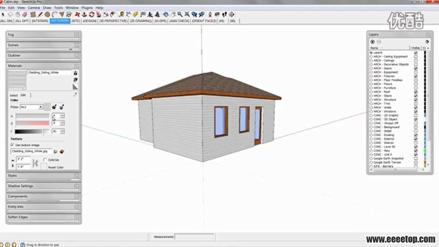
Task: Select the Eraser tool in toolbar
Action: [25, 15]
